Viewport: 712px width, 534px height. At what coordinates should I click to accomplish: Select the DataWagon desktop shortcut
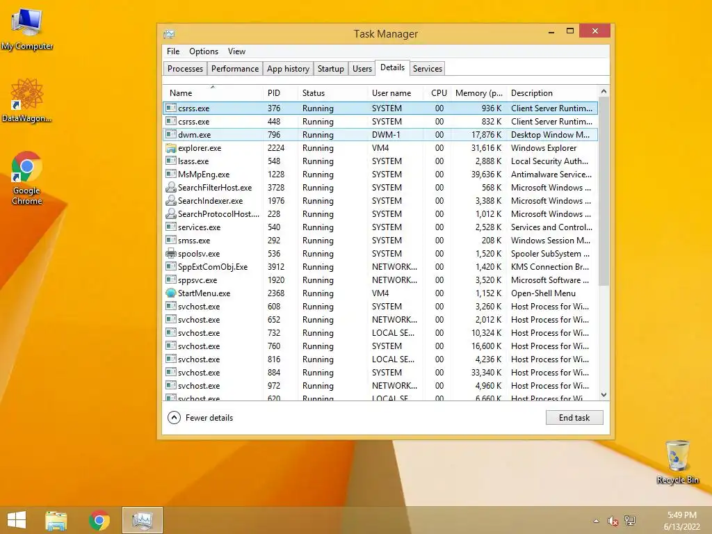click(x=27, y=100)
